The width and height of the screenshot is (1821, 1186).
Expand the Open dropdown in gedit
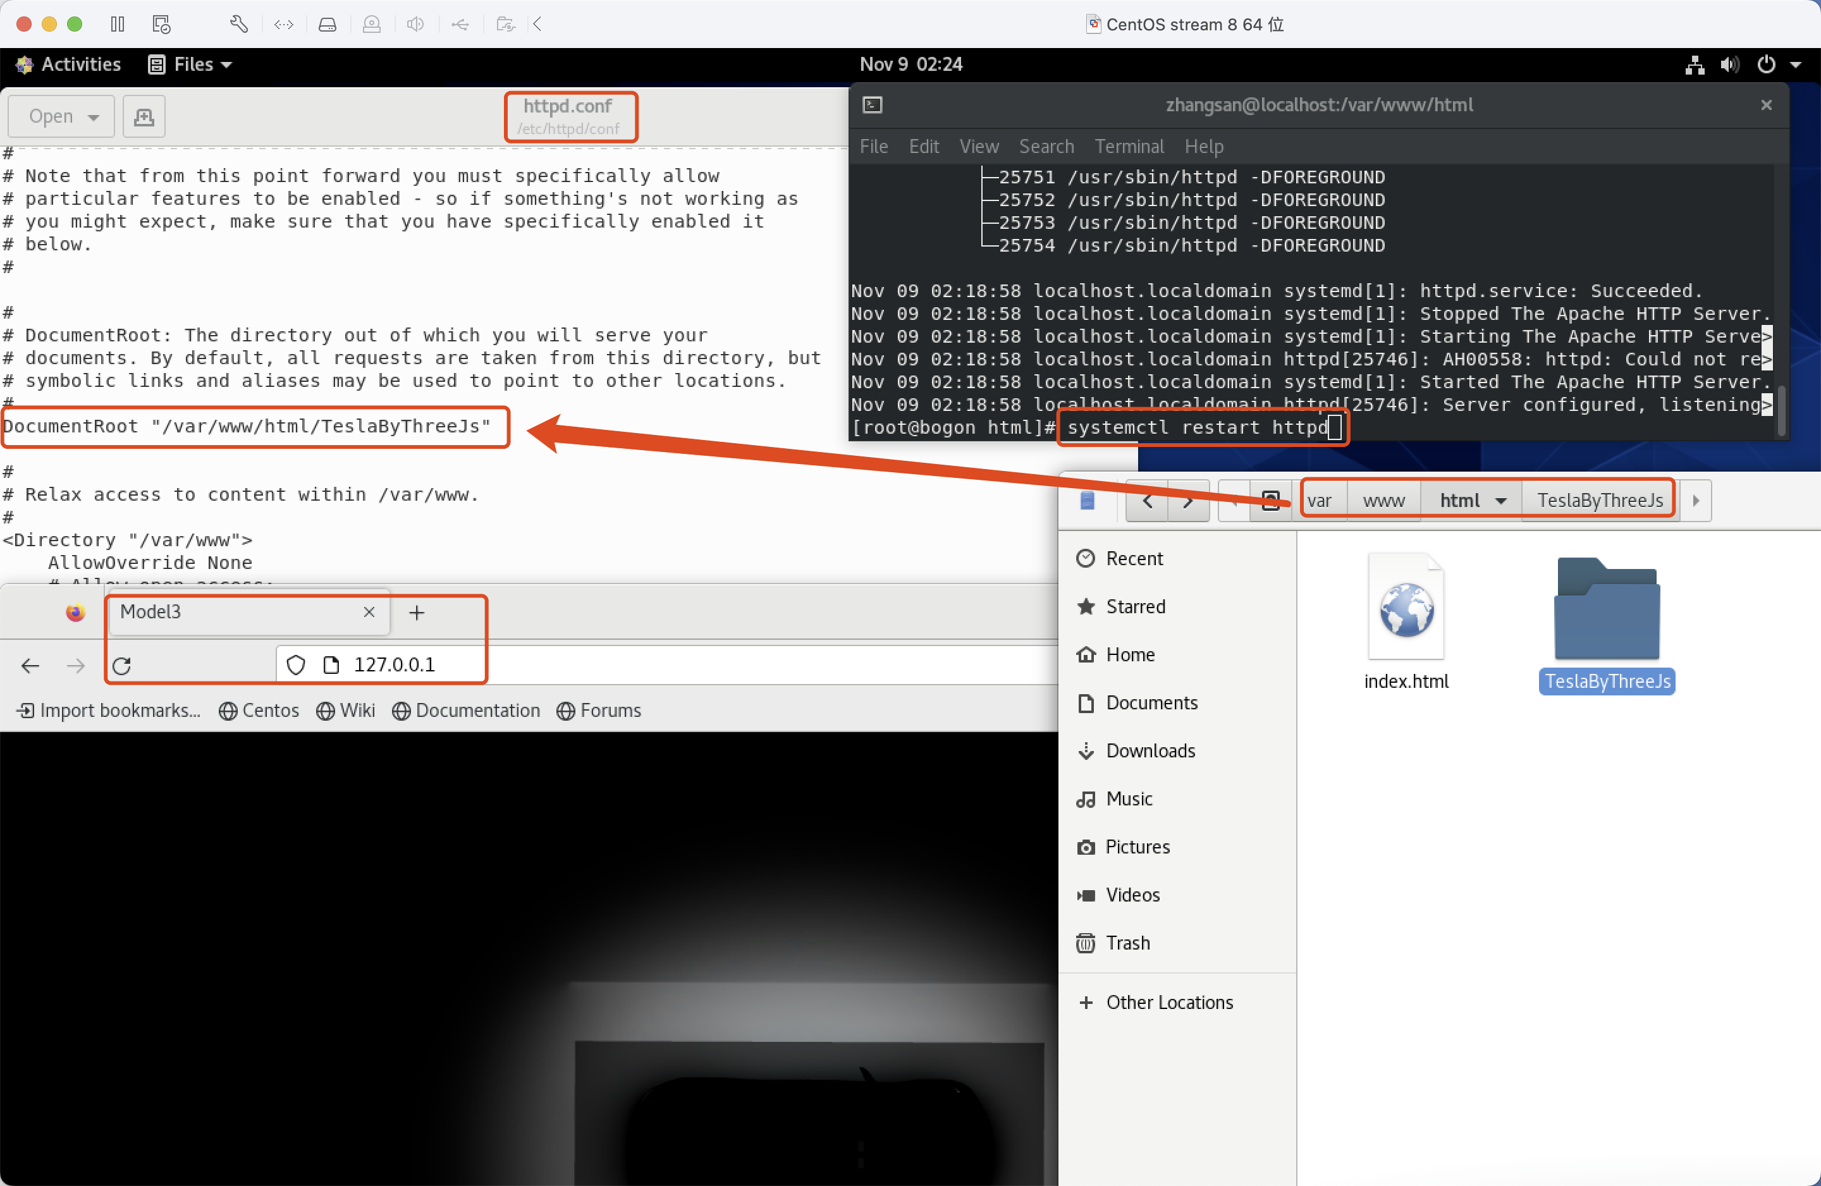pyautogui.click(x=92, y=117)
